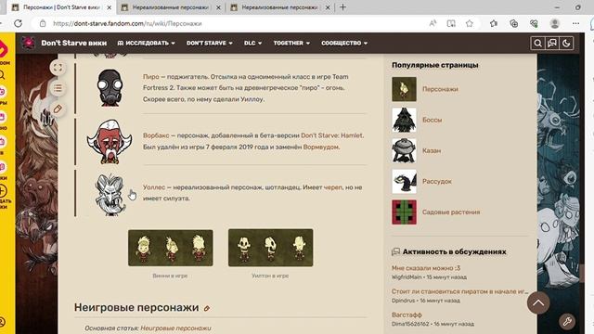Open the Мне сказали можно :3 discussion

point(426,268)
